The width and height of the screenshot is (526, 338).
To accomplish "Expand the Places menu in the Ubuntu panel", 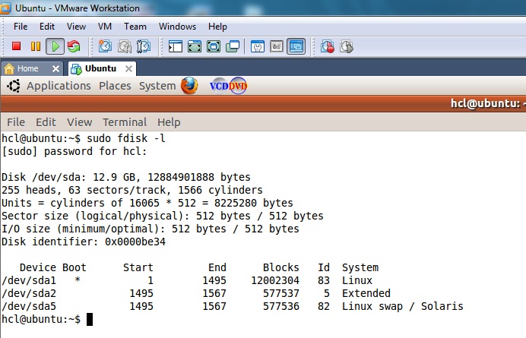I will pos(115,86).
